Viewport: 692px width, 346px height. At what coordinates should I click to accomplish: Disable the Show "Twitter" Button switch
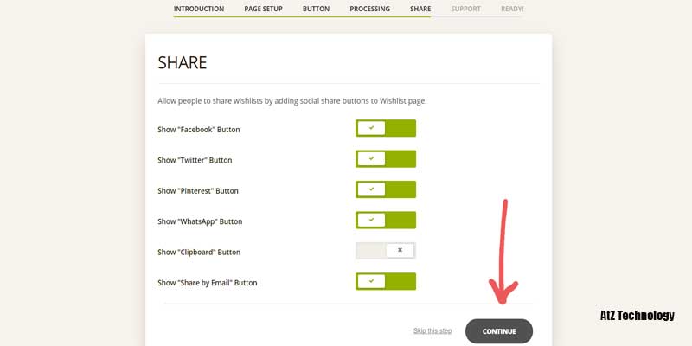(x=386, y=159)
